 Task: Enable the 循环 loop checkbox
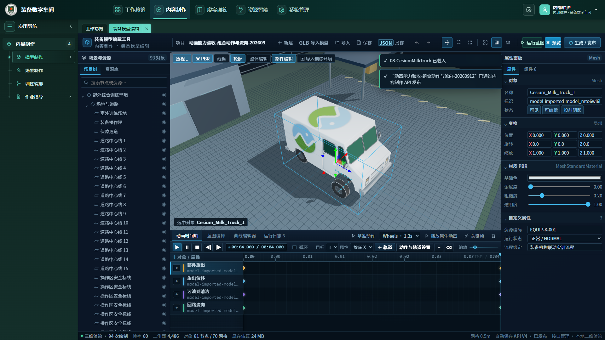[295, 247]
